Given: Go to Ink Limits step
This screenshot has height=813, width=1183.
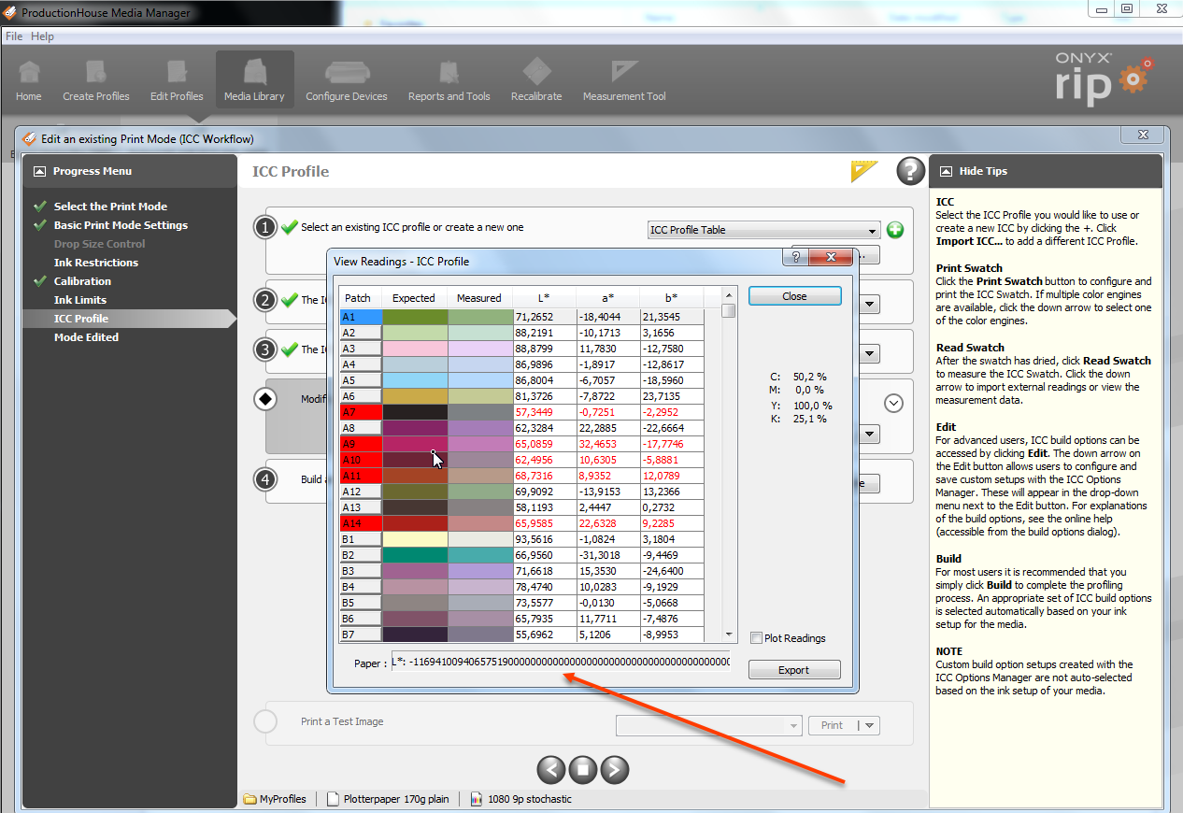Looking at the screenshot, I should 80,300.
